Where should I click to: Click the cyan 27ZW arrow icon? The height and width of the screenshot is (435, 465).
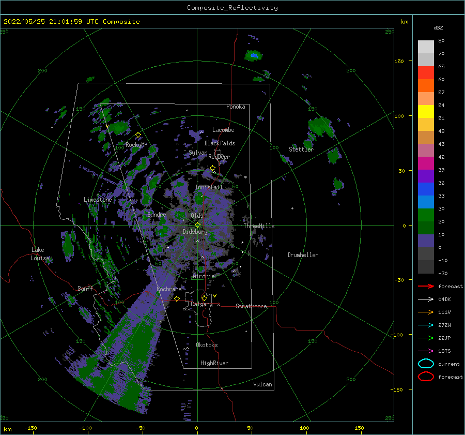coord(426,325)
